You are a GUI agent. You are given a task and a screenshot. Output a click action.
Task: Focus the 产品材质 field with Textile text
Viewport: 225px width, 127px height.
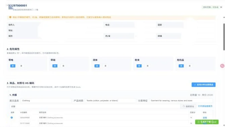click(110, 101)
